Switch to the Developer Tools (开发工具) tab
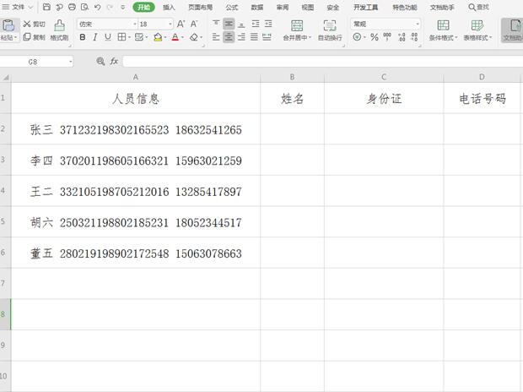523x392 pixels. tap(366, 8)
